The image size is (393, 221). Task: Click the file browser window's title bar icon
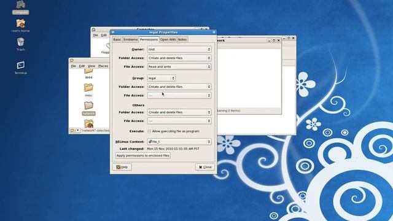72,60
